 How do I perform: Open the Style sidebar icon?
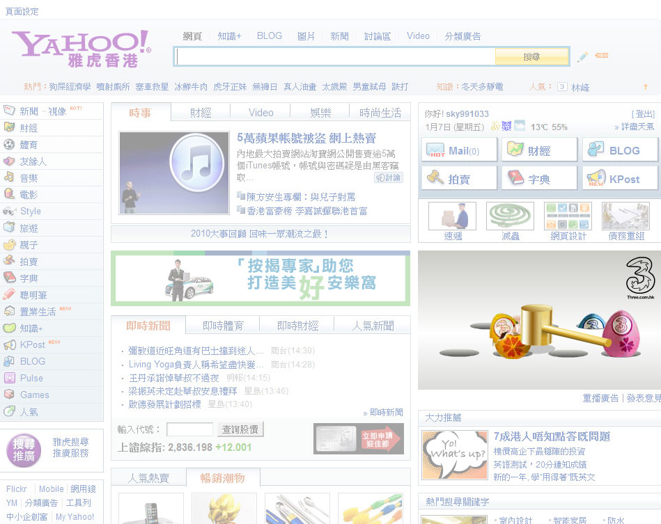tap(9, 211)
